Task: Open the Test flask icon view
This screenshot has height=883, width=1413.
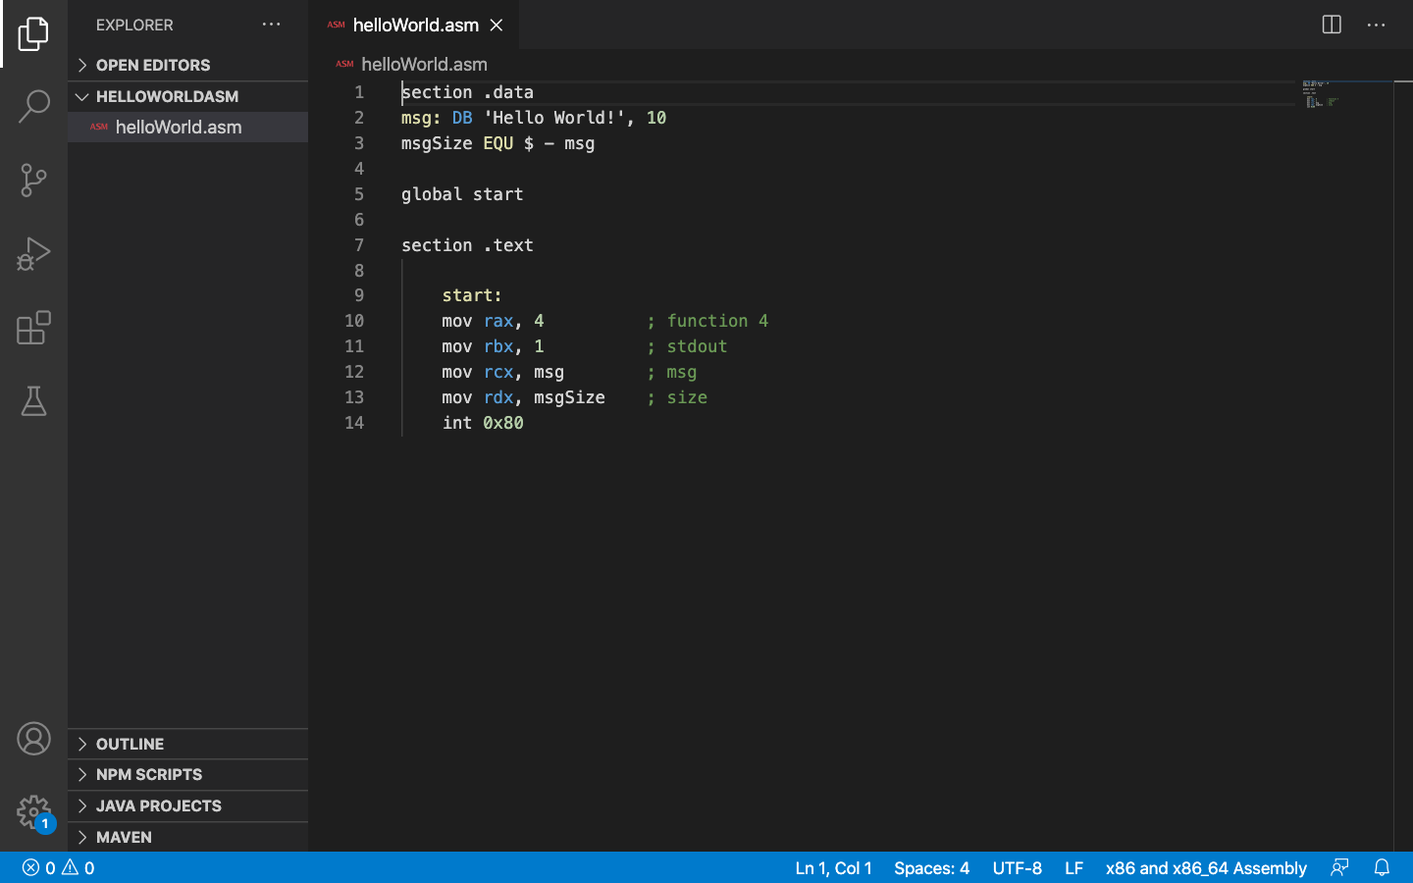Action: pos(33,400)
